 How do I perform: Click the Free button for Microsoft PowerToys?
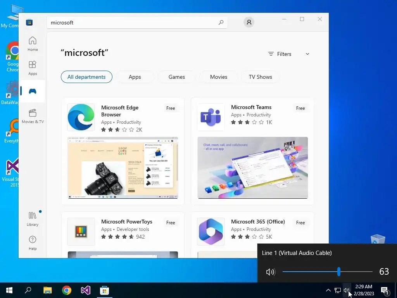tap(171, 223)
